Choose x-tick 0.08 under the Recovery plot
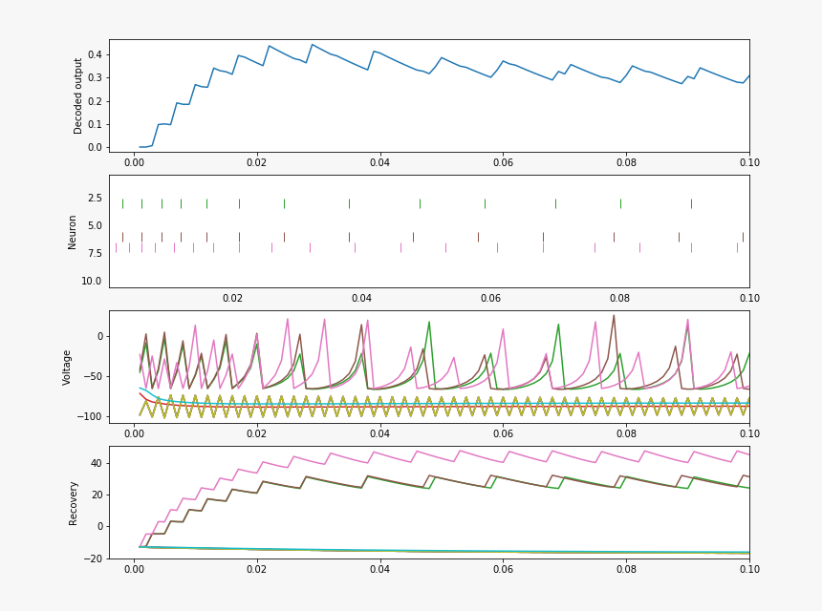Screen dimensions: 822x611 point(626,570)
